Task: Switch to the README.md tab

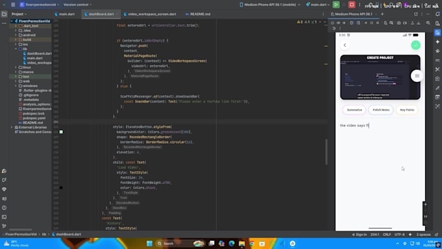Action: [x=198, y=14]
